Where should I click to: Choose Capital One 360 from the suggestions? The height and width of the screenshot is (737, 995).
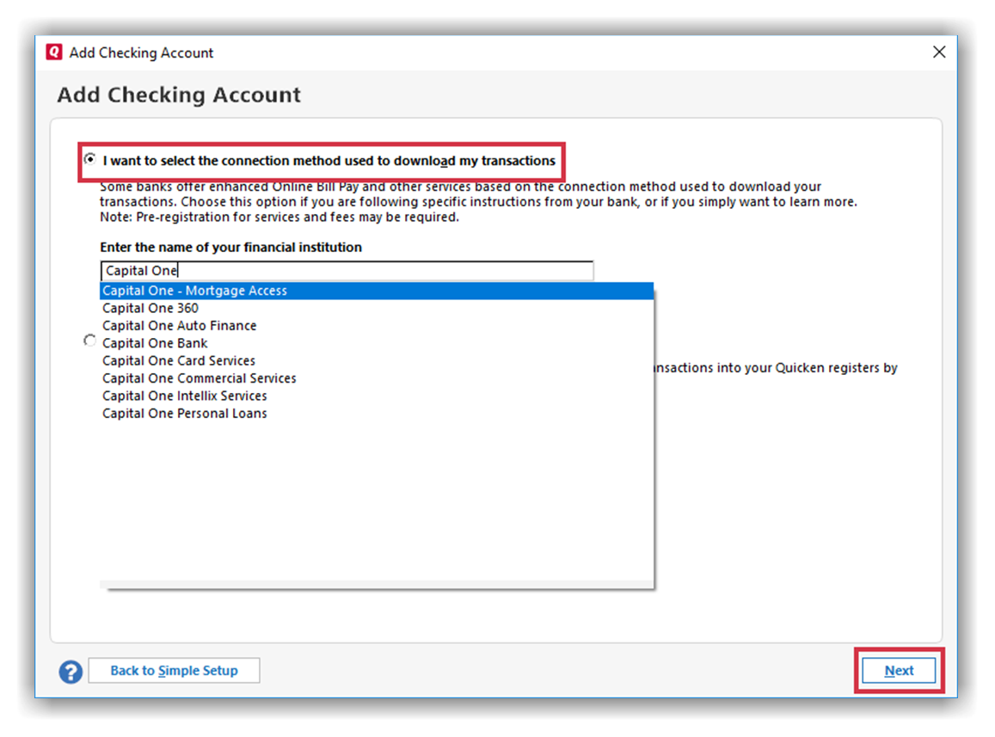pos(150,308)
